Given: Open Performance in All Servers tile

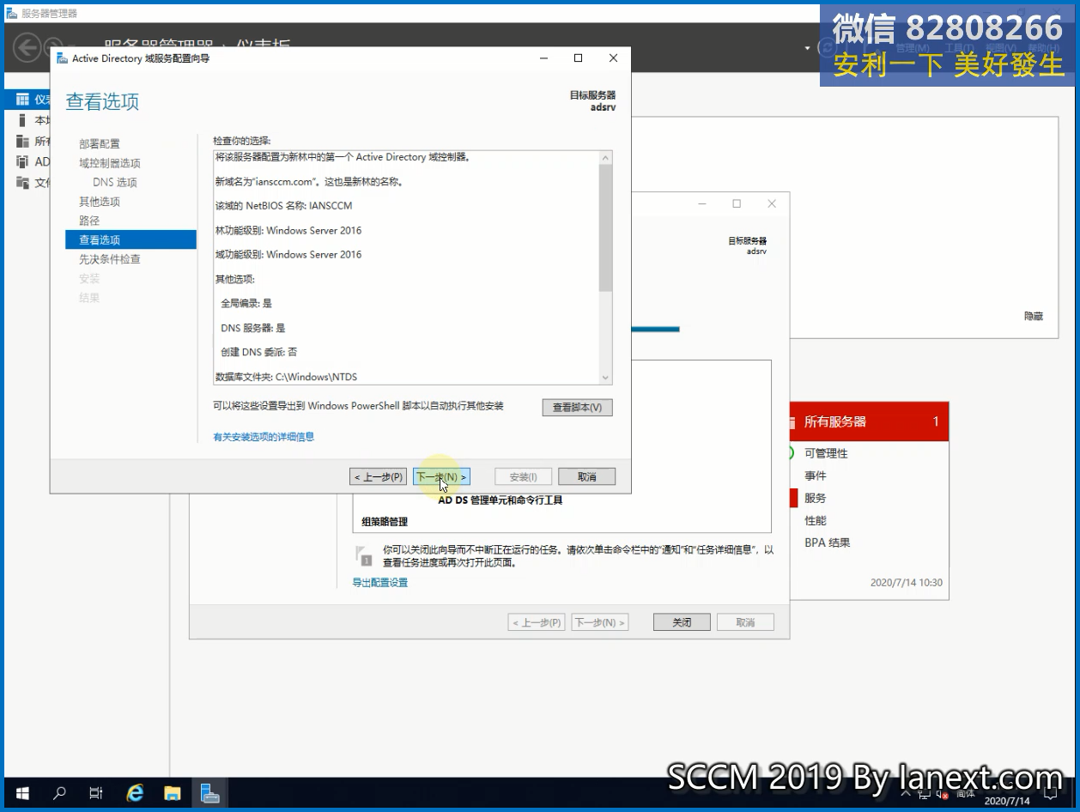Looking at the screenshot, I should point(816,520).
